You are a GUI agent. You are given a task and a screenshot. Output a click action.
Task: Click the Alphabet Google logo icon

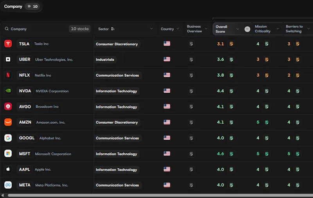[8, 138]
